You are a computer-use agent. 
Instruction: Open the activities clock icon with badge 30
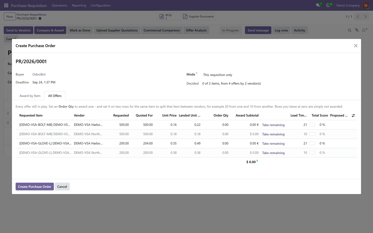click(x=329, y=5)
